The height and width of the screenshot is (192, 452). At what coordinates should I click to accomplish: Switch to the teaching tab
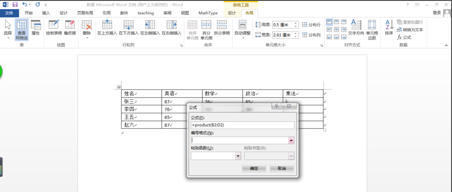(145, 13)
